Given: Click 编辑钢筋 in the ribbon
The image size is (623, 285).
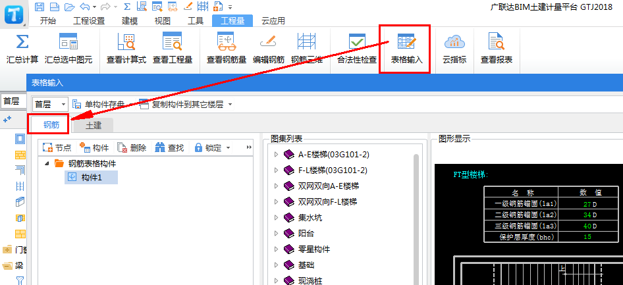Looking at the screenshot, I should point(269,49).
